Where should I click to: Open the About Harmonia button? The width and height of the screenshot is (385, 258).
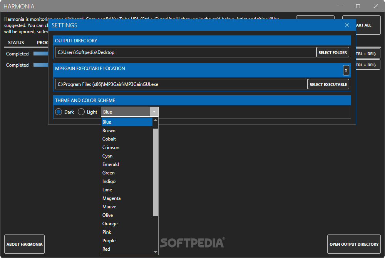tap(24, 244)
